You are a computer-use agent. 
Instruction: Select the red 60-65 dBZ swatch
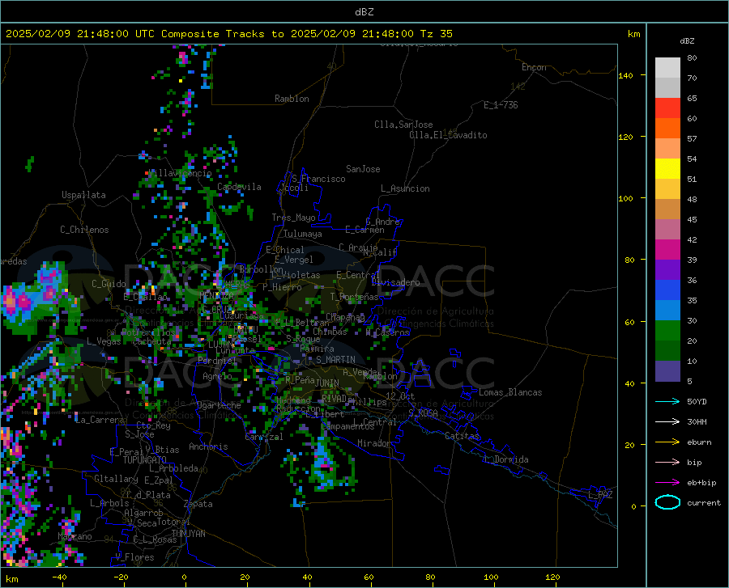pos(667,108)
